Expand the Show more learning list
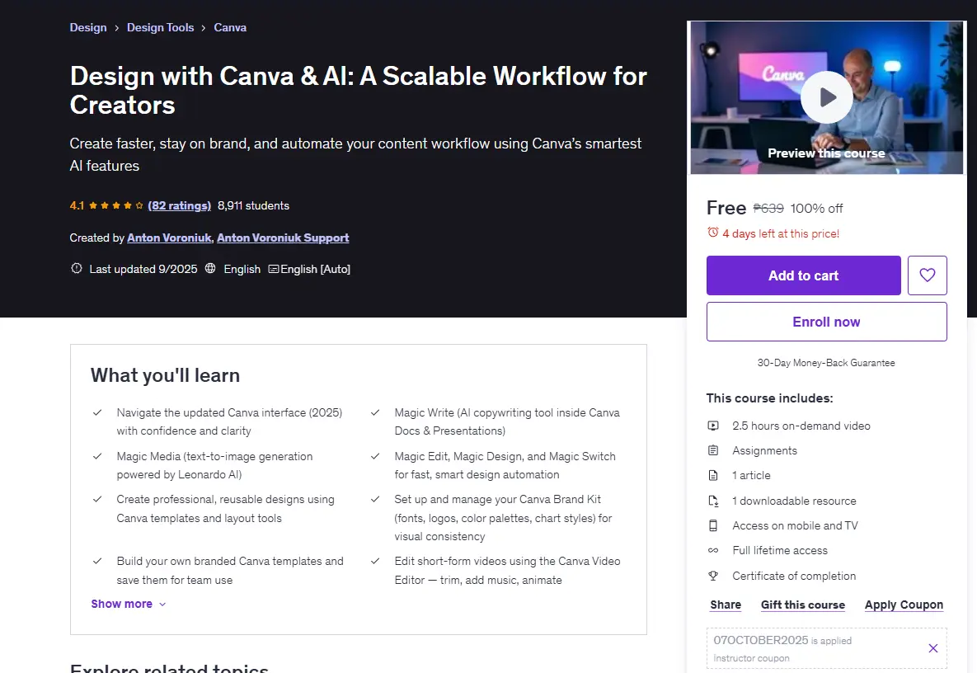This screenshot has width=977, height=673. (129, 604)
